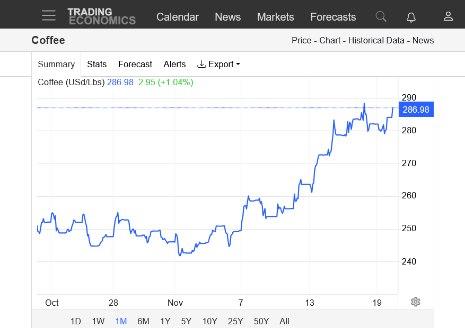Open chart settings gear icon
Screen dimensions: 465x328
click(416, 302)
